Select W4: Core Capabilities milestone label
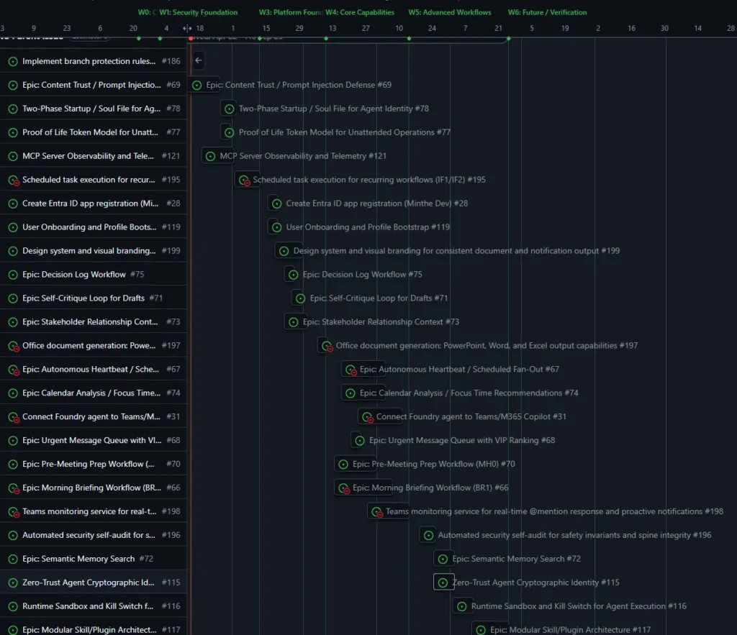The height and width of the screenshot is (635, 737). pyautogui.click(x=360, y=12)
